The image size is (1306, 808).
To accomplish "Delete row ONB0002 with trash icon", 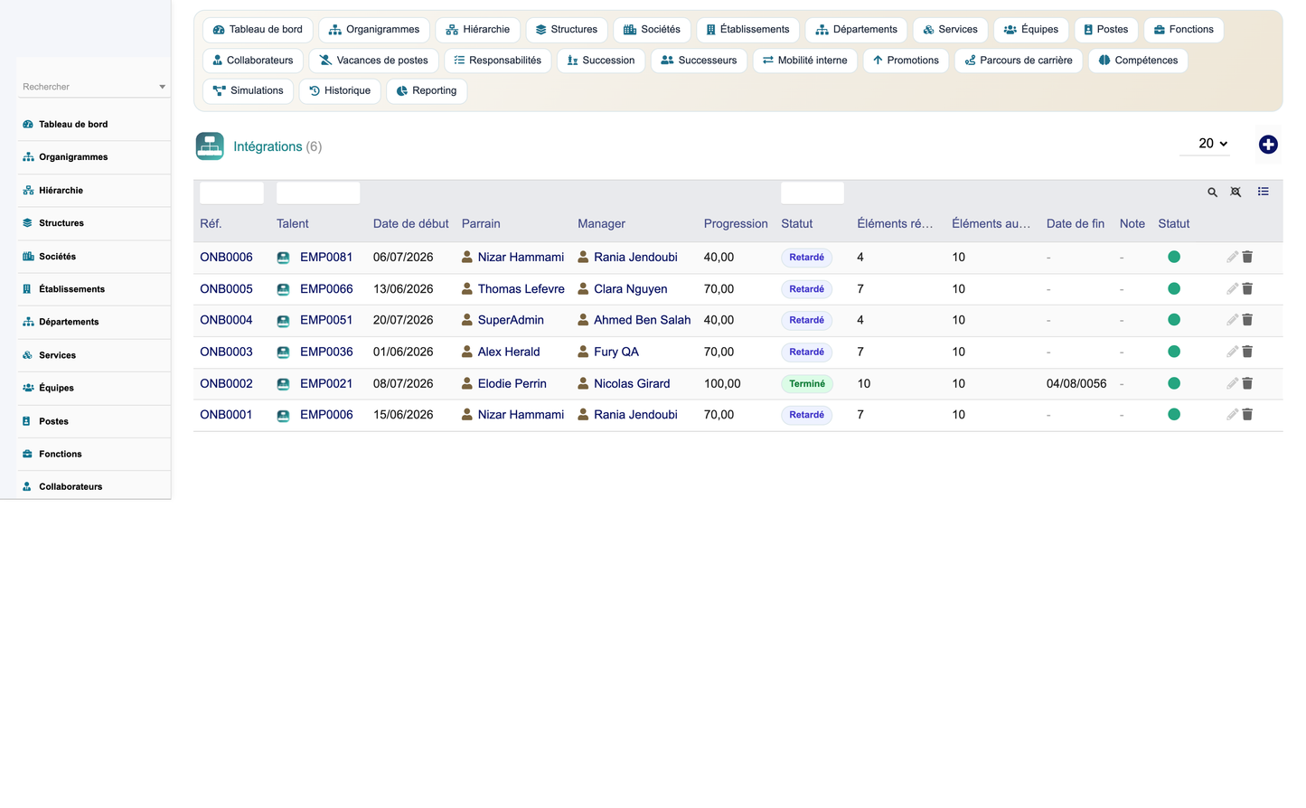I will 1247,383.
